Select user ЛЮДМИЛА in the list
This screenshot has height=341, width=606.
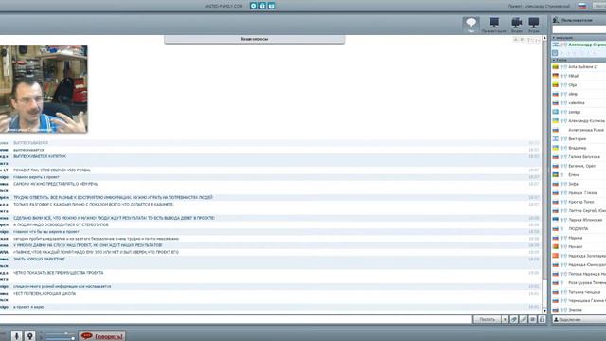pyautogui.click(x=579, y=229)
